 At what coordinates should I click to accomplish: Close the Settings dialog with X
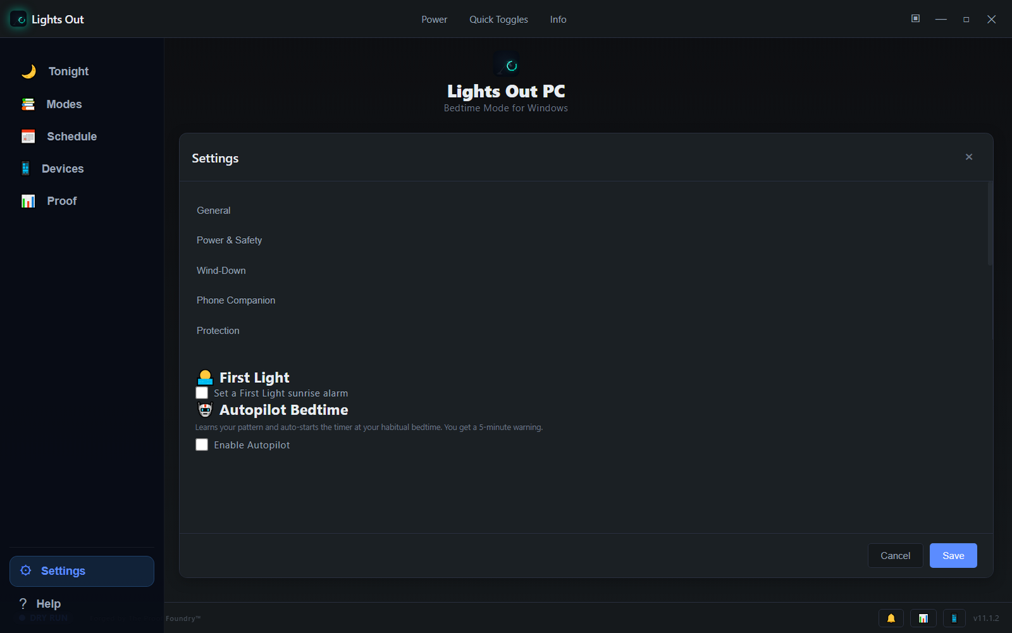pyautogui.click(x=969, y=157)
